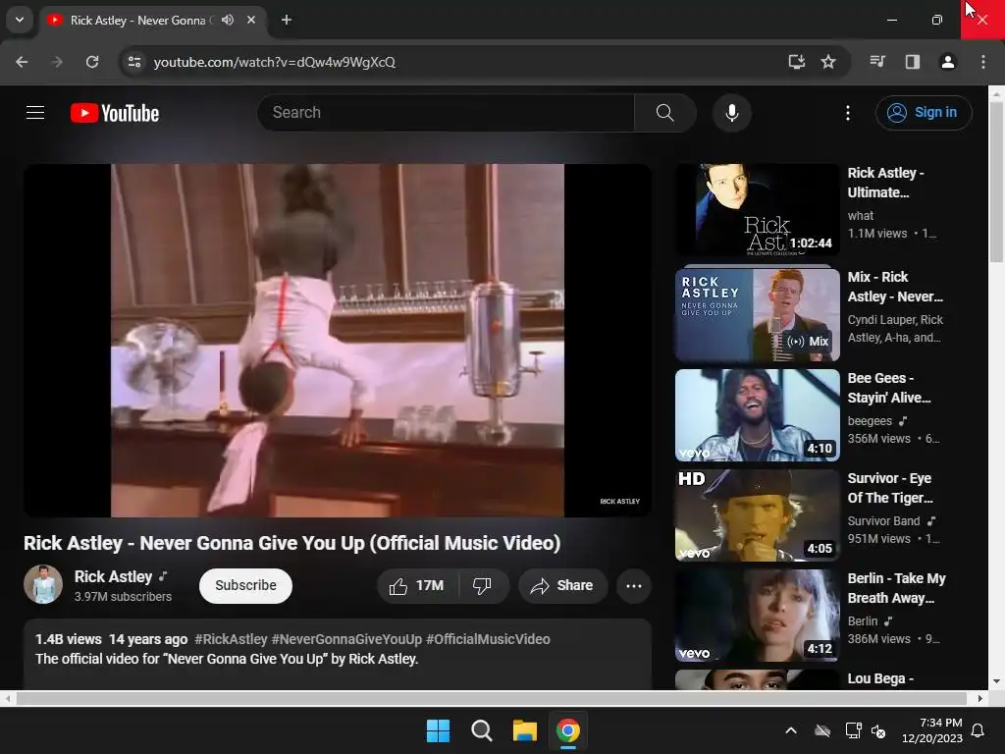Toggle Chrome side panel
The image size is (1005, 754).
[x=913, y=62]
